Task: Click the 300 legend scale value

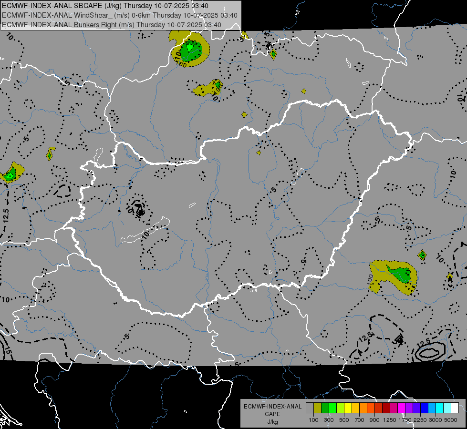Action: [329, 420]
